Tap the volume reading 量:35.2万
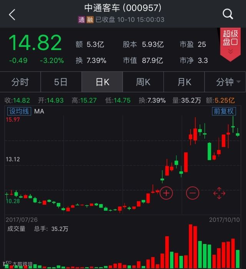The width and height of the screenshot is (246, 269). [x=187, y=100]
